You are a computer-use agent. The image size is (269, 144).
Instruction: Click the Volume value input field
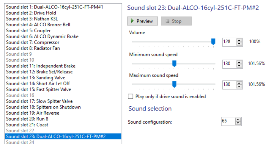229,42
